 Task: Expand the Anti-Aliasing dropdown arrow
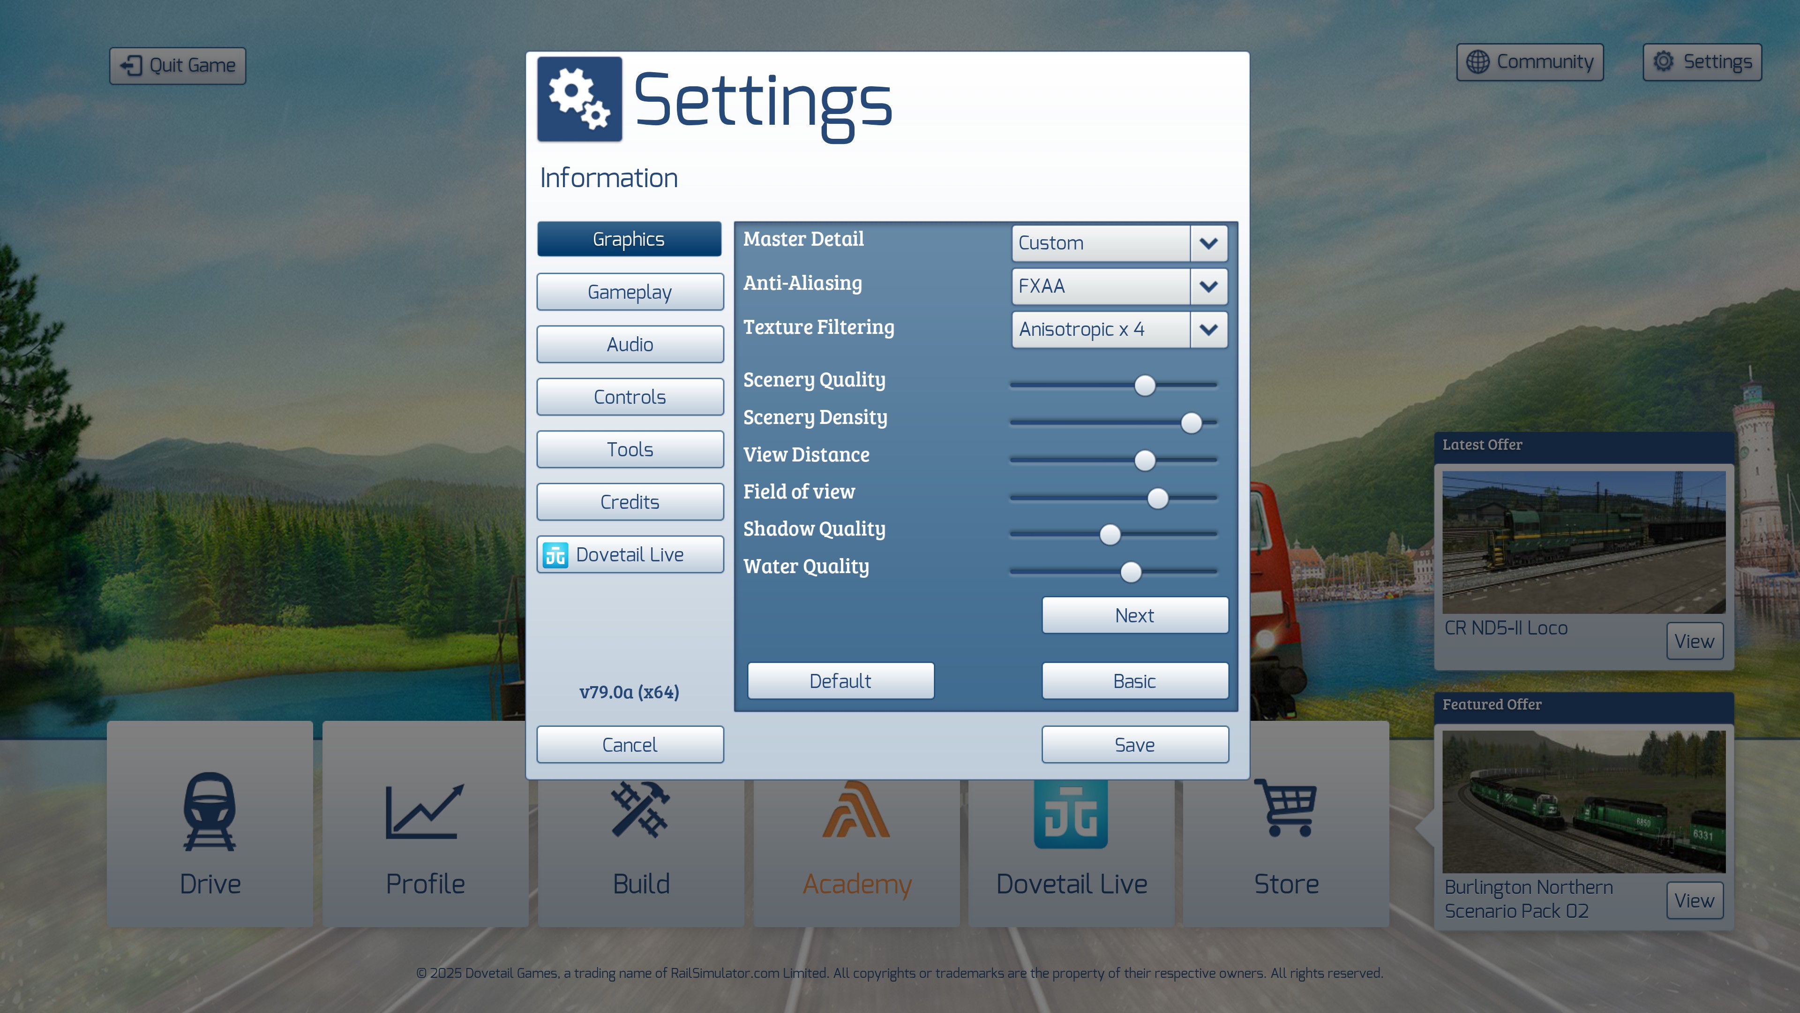pyautogui.click(x=1208, y=287)
